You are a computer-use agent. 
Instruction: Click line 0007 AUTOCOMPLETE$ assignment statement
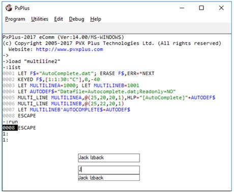(x=67, y=110)
